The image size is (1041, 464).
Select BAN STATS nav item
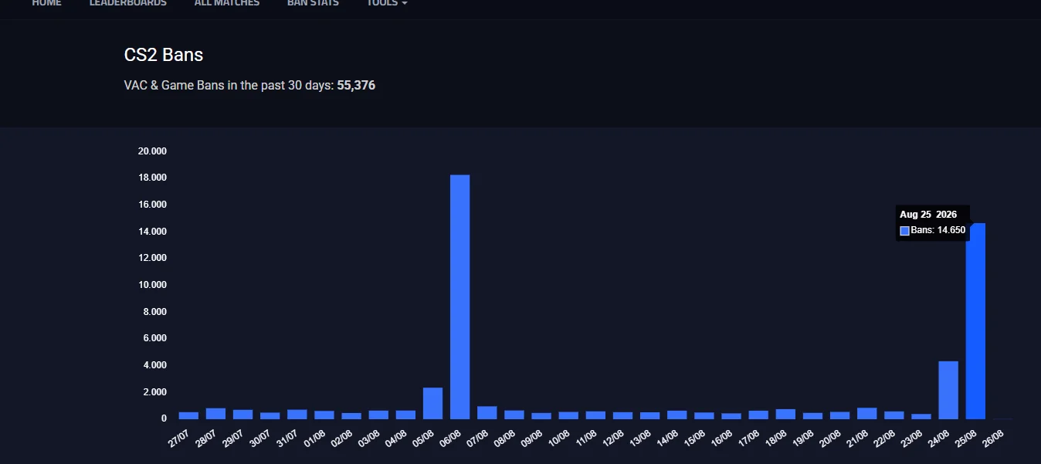tap(313, 3)
